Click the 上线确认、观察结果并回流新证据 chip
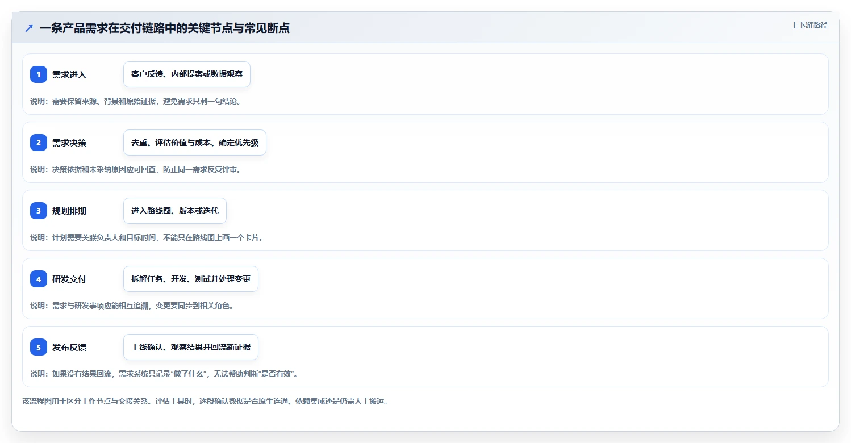The image size is (851, 443). (191, 347)
